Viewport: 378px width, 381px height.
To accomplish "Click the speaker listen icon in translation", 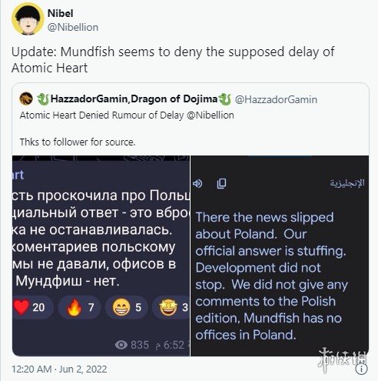I will pyautogui.click(x=197, y=183).
